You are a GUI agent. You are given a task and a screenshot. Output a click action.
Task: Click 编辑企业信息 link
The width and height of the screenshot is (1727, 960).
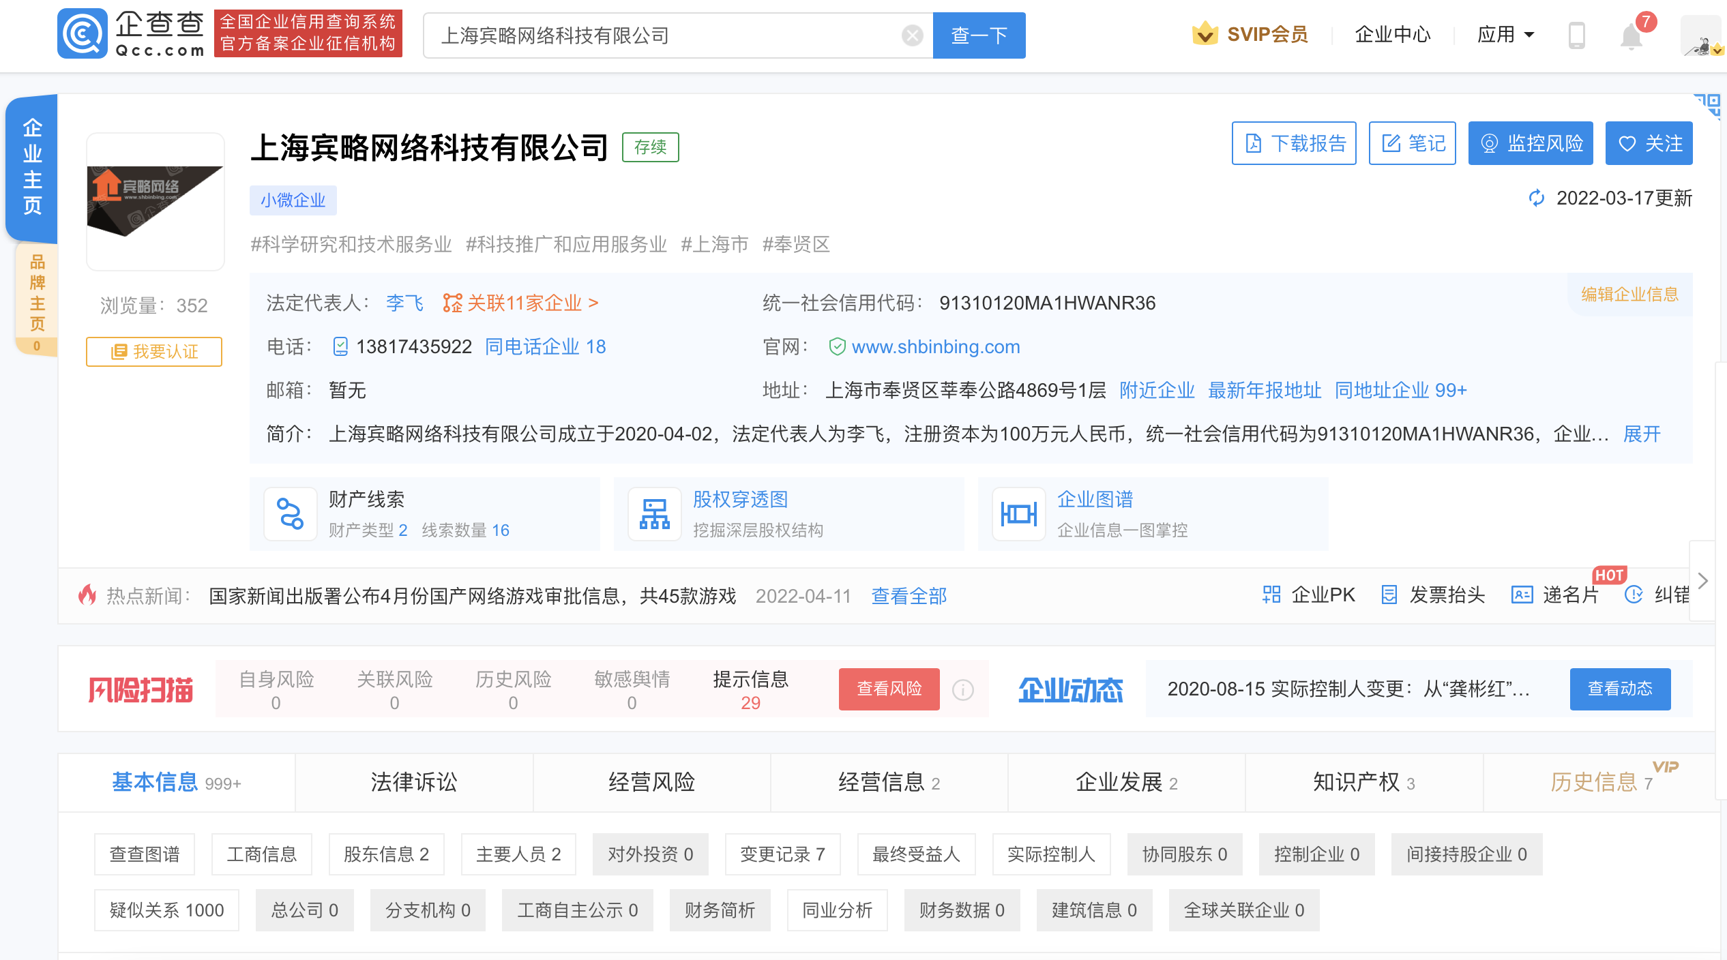(1630, 295)
